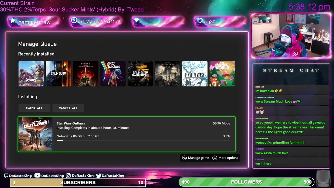This screenshot has width=334, height=188.
Task: Select the Final Fantasy game tile
Action: click(x=195, y=74)
